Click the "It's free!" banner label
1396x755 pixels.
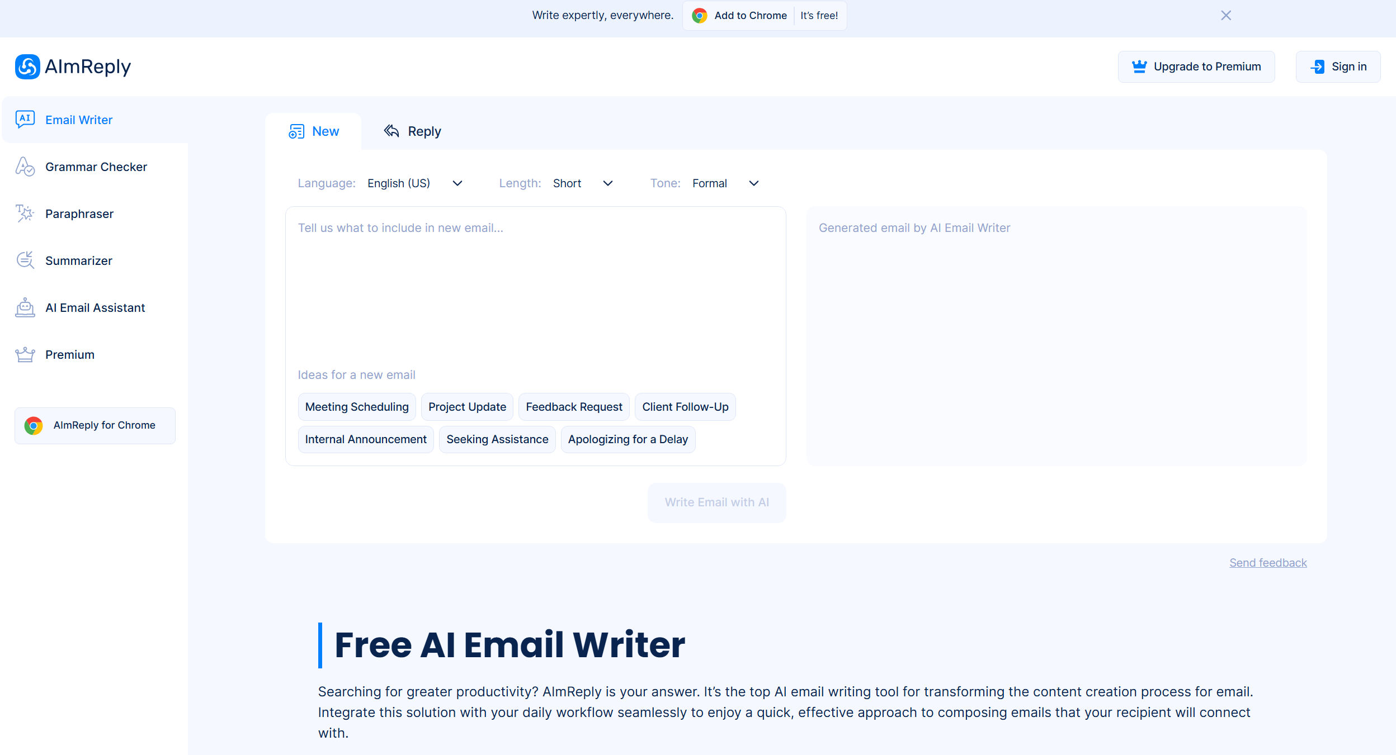tap(819, 16)
